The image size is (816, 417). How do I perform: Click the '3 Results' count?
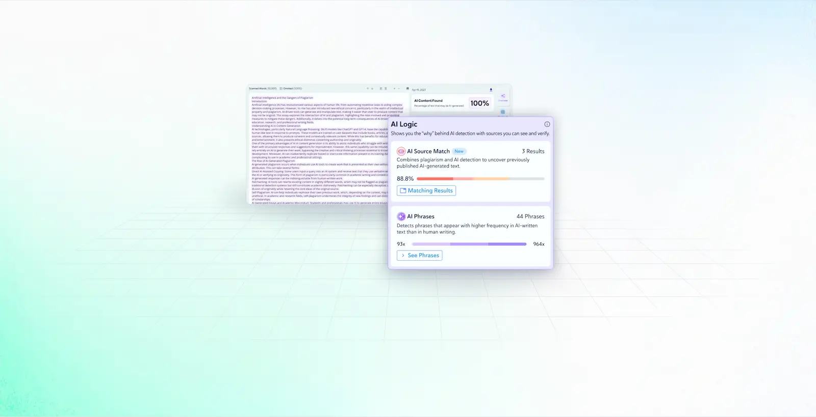[x=533, y=151]
